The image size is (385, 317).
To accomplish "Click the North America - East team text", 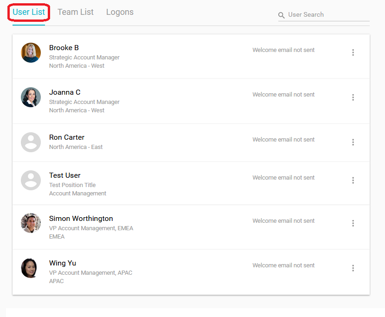I will point(76,147).
